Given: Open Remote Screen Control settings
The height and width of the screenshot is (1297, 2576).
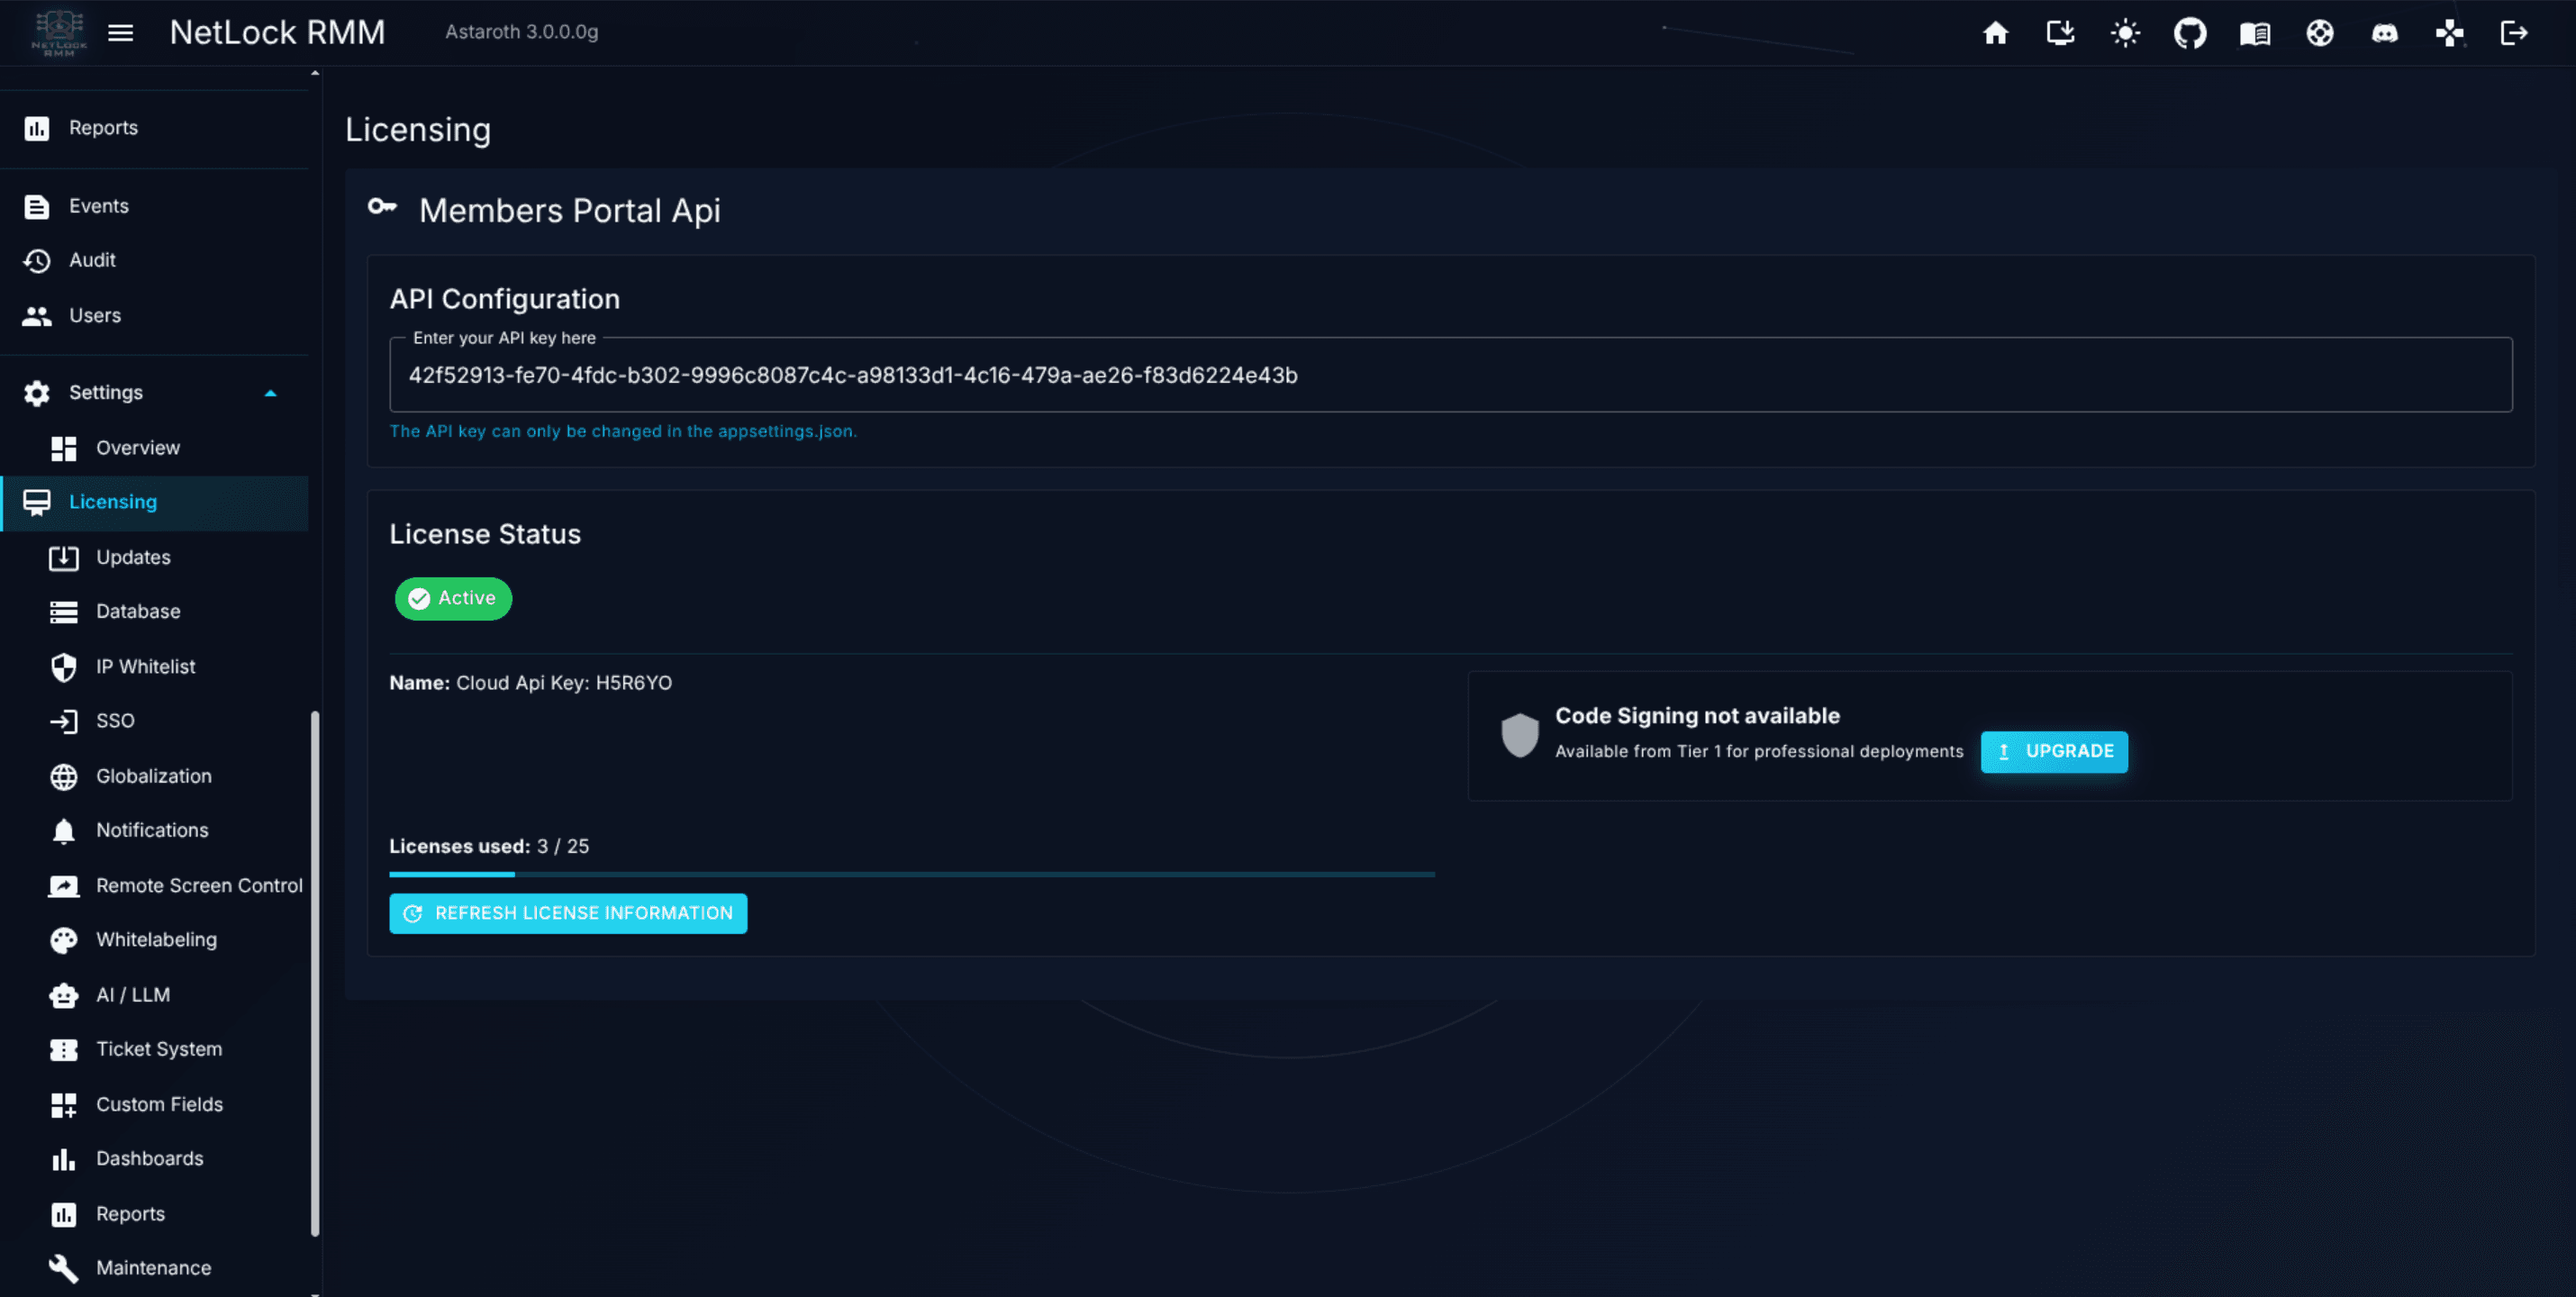Looking at the screenshot, I should pyautogui.click(x=154, y=885).
